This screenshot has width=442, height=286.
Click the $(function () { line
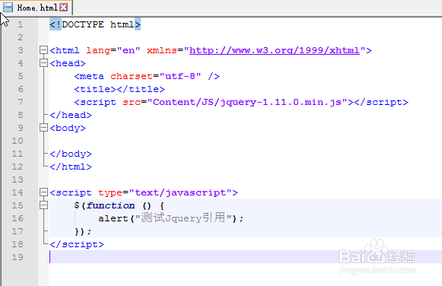tap(119, 205)
